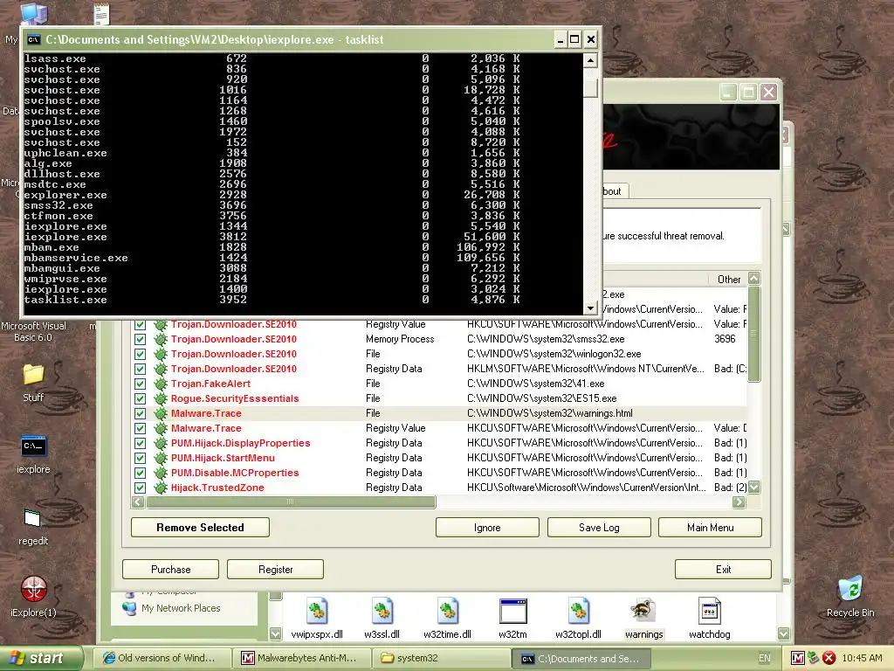Uncheck Trojan.Downloader.SE2010 Memory Process checkbox
The image size is (894, 671).
tap(140, 339)
